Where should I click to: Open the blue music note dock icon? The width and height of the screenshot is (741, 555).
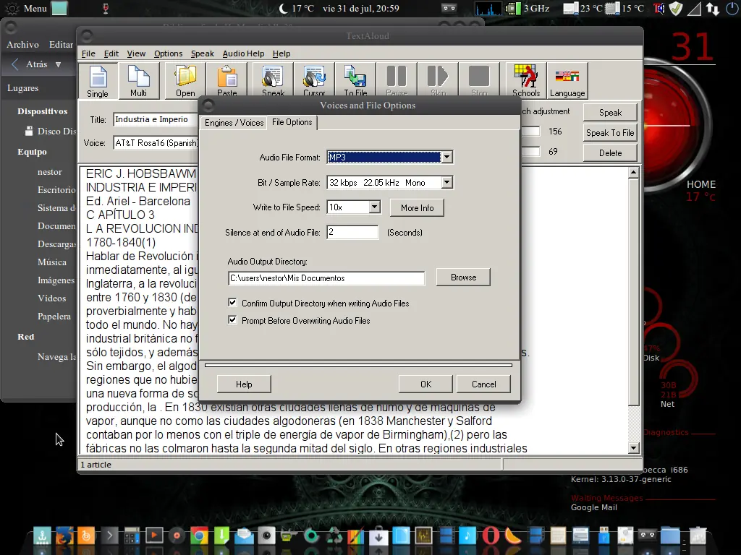point(468,535)
